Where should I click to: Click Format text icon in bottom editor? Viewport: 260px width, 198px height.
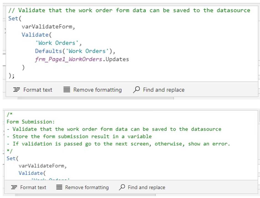pyautogui.click(x=14, y=187)
